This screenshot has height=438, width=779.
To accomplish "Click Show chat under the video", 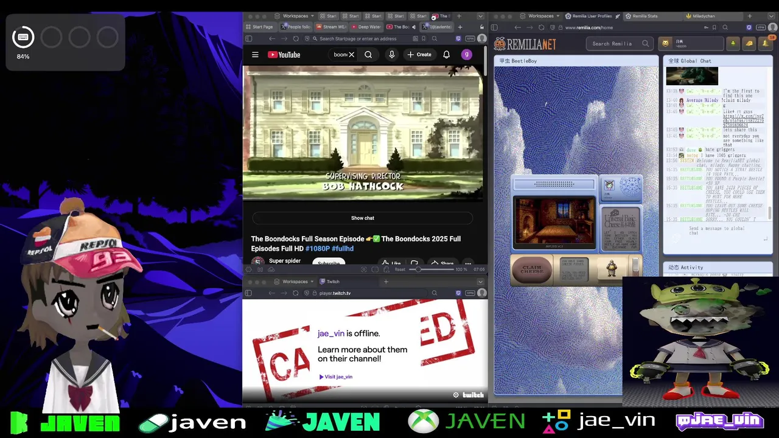I will click(363, 218).
